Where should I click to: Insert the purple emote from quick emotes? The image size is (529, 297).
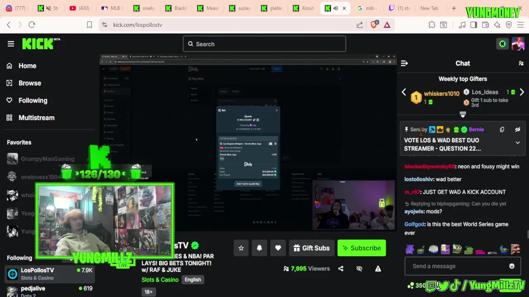[410, 249]
